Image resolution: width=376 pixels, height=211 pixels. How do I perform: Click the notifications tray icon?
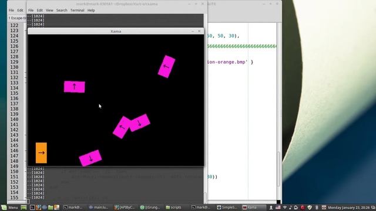pos(296,207)
